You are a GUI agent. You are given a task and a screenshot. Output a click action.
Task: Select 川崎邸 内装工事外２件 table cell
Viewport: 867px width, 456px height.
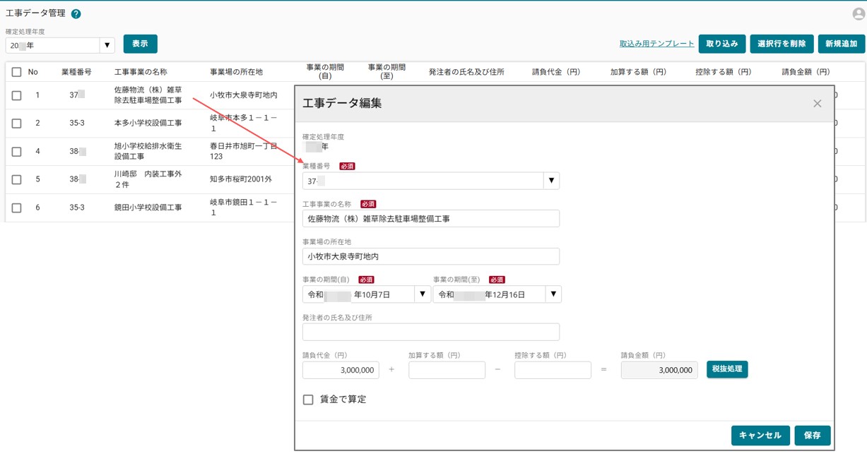coord(148,179)
